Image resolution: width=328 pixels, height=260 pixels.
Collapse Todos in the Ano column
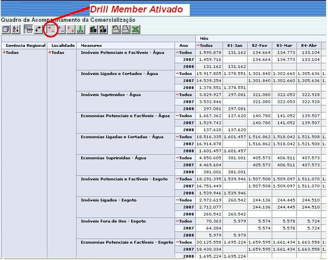pos(178,52)
